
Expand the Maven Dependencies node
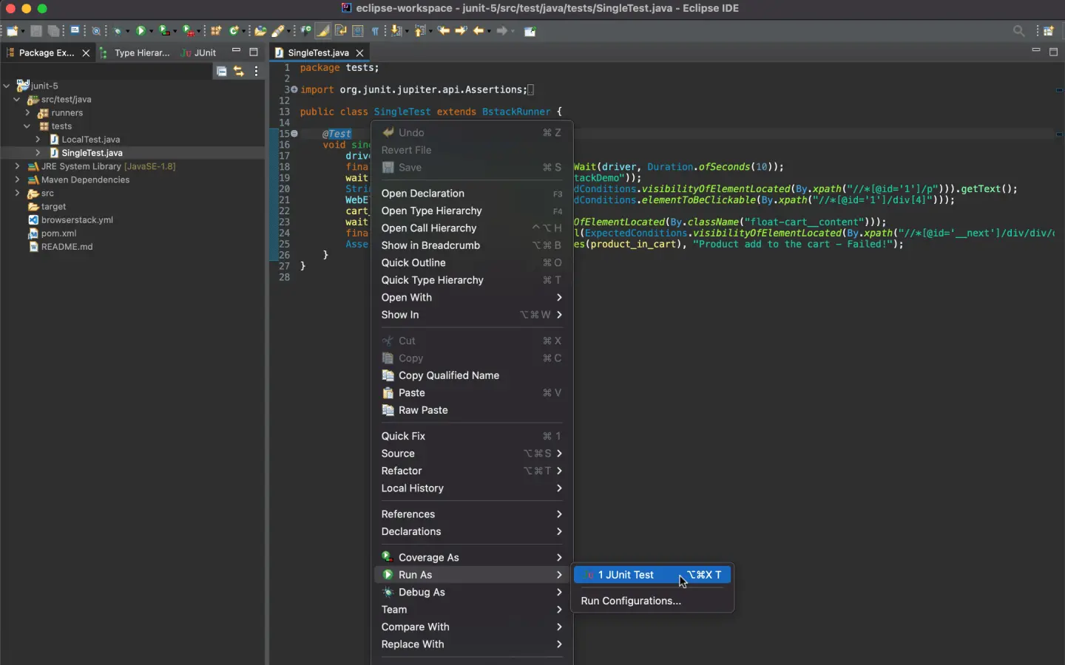(17, 180)
